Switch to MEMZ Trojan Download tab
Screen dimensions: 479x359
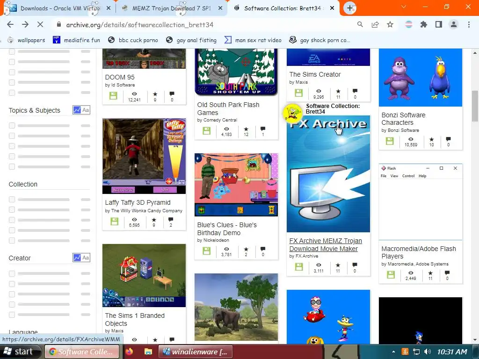tap(171, 8)
